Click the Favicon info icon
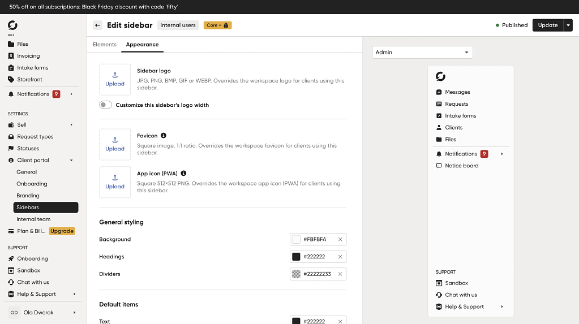This screenshot has width=579, height=324. tap(164, 136)
